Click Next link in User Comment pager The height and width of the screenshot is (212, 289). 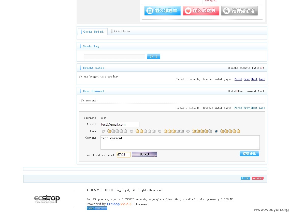[254, 108]
